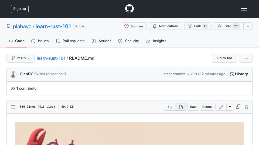
Task: Click the GitHub Octocat logo
Action: [129, 9]
